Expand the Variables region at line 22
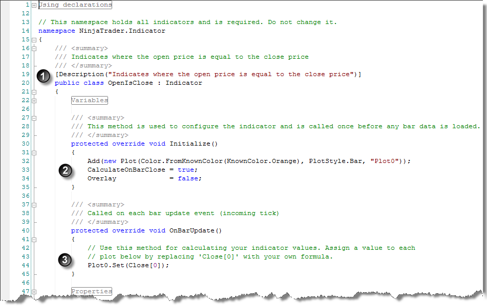This screenshot has height=306, width=487. [34, 101]
